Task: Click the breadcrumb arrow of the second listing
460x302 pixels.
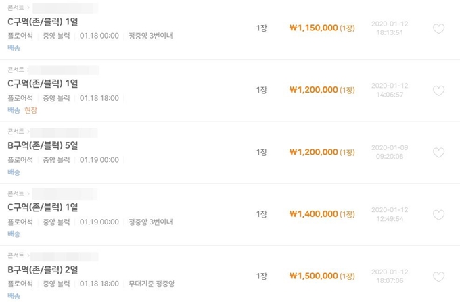Action: click(x=28, y=70)
